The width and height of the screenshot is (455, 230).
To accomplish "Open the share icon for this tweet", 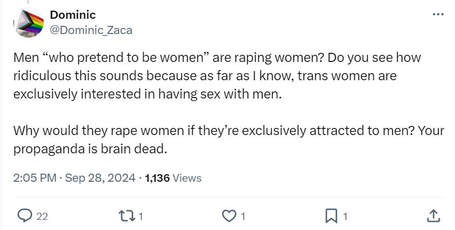I will pyautogui.click(x=433, y=216).
